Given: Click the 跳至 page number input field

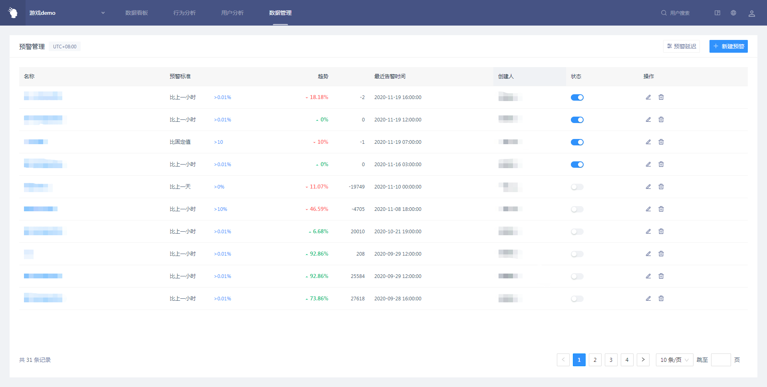Looking at the screenshot, I should tap(721, 360).
